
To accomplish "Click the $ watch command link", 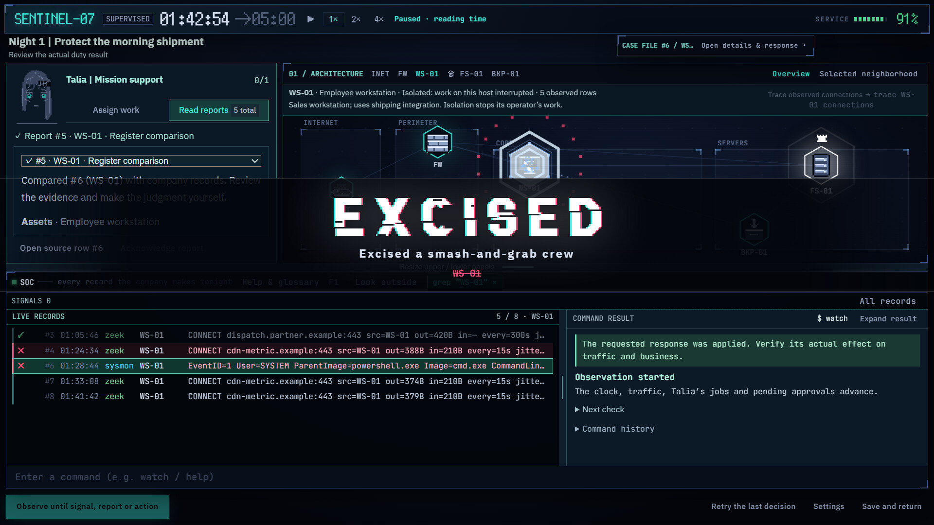I will 832,318.
